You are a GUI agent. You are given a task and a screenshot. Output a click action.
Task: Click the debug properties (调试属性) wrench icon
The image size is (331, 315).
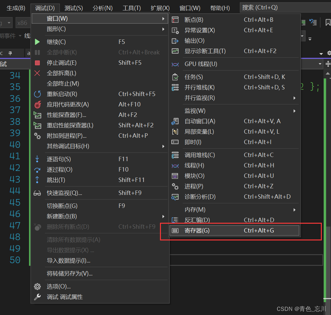coord(37,297)
